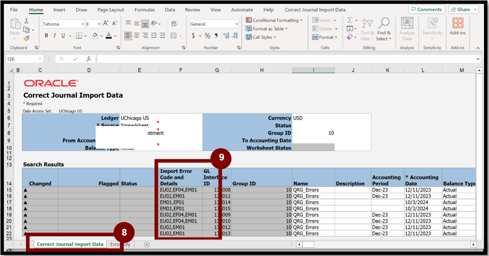Click Decrease Decimal

235,36
